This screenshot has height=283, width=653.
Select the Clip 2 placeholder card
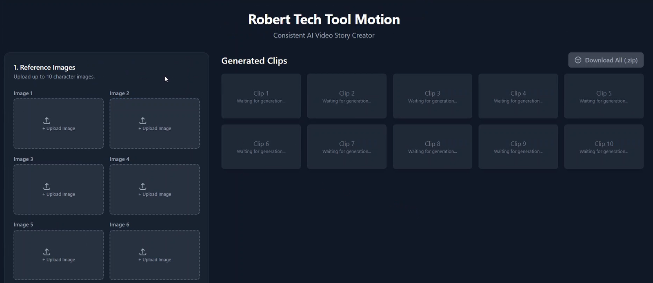pyautogui.click(x=347, y=96)
